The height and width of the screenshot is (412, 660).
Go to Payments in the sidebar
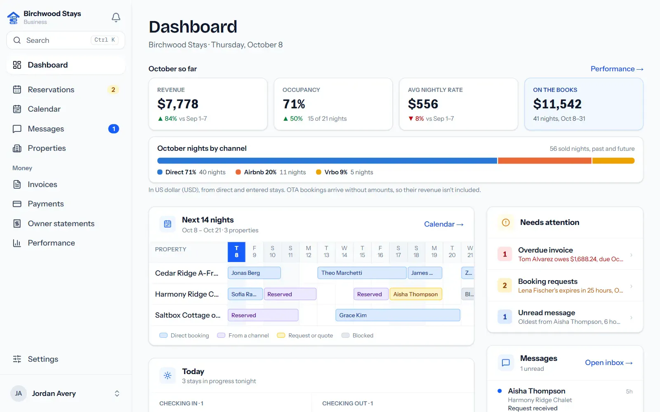click(x=66, y=204)
